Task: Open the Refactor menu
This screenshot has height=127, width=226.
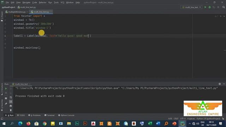Action: (x=43, y=2)
